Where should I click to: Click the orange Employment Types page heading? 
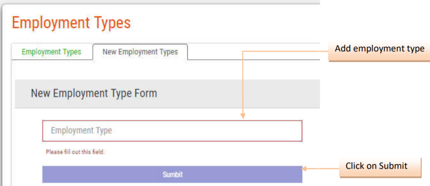pyautogui.click(x=71, y=23)
